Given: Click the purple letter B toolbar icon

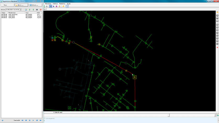Looking at the screenshot, I should pyautogui.click(x=56, y=7).
